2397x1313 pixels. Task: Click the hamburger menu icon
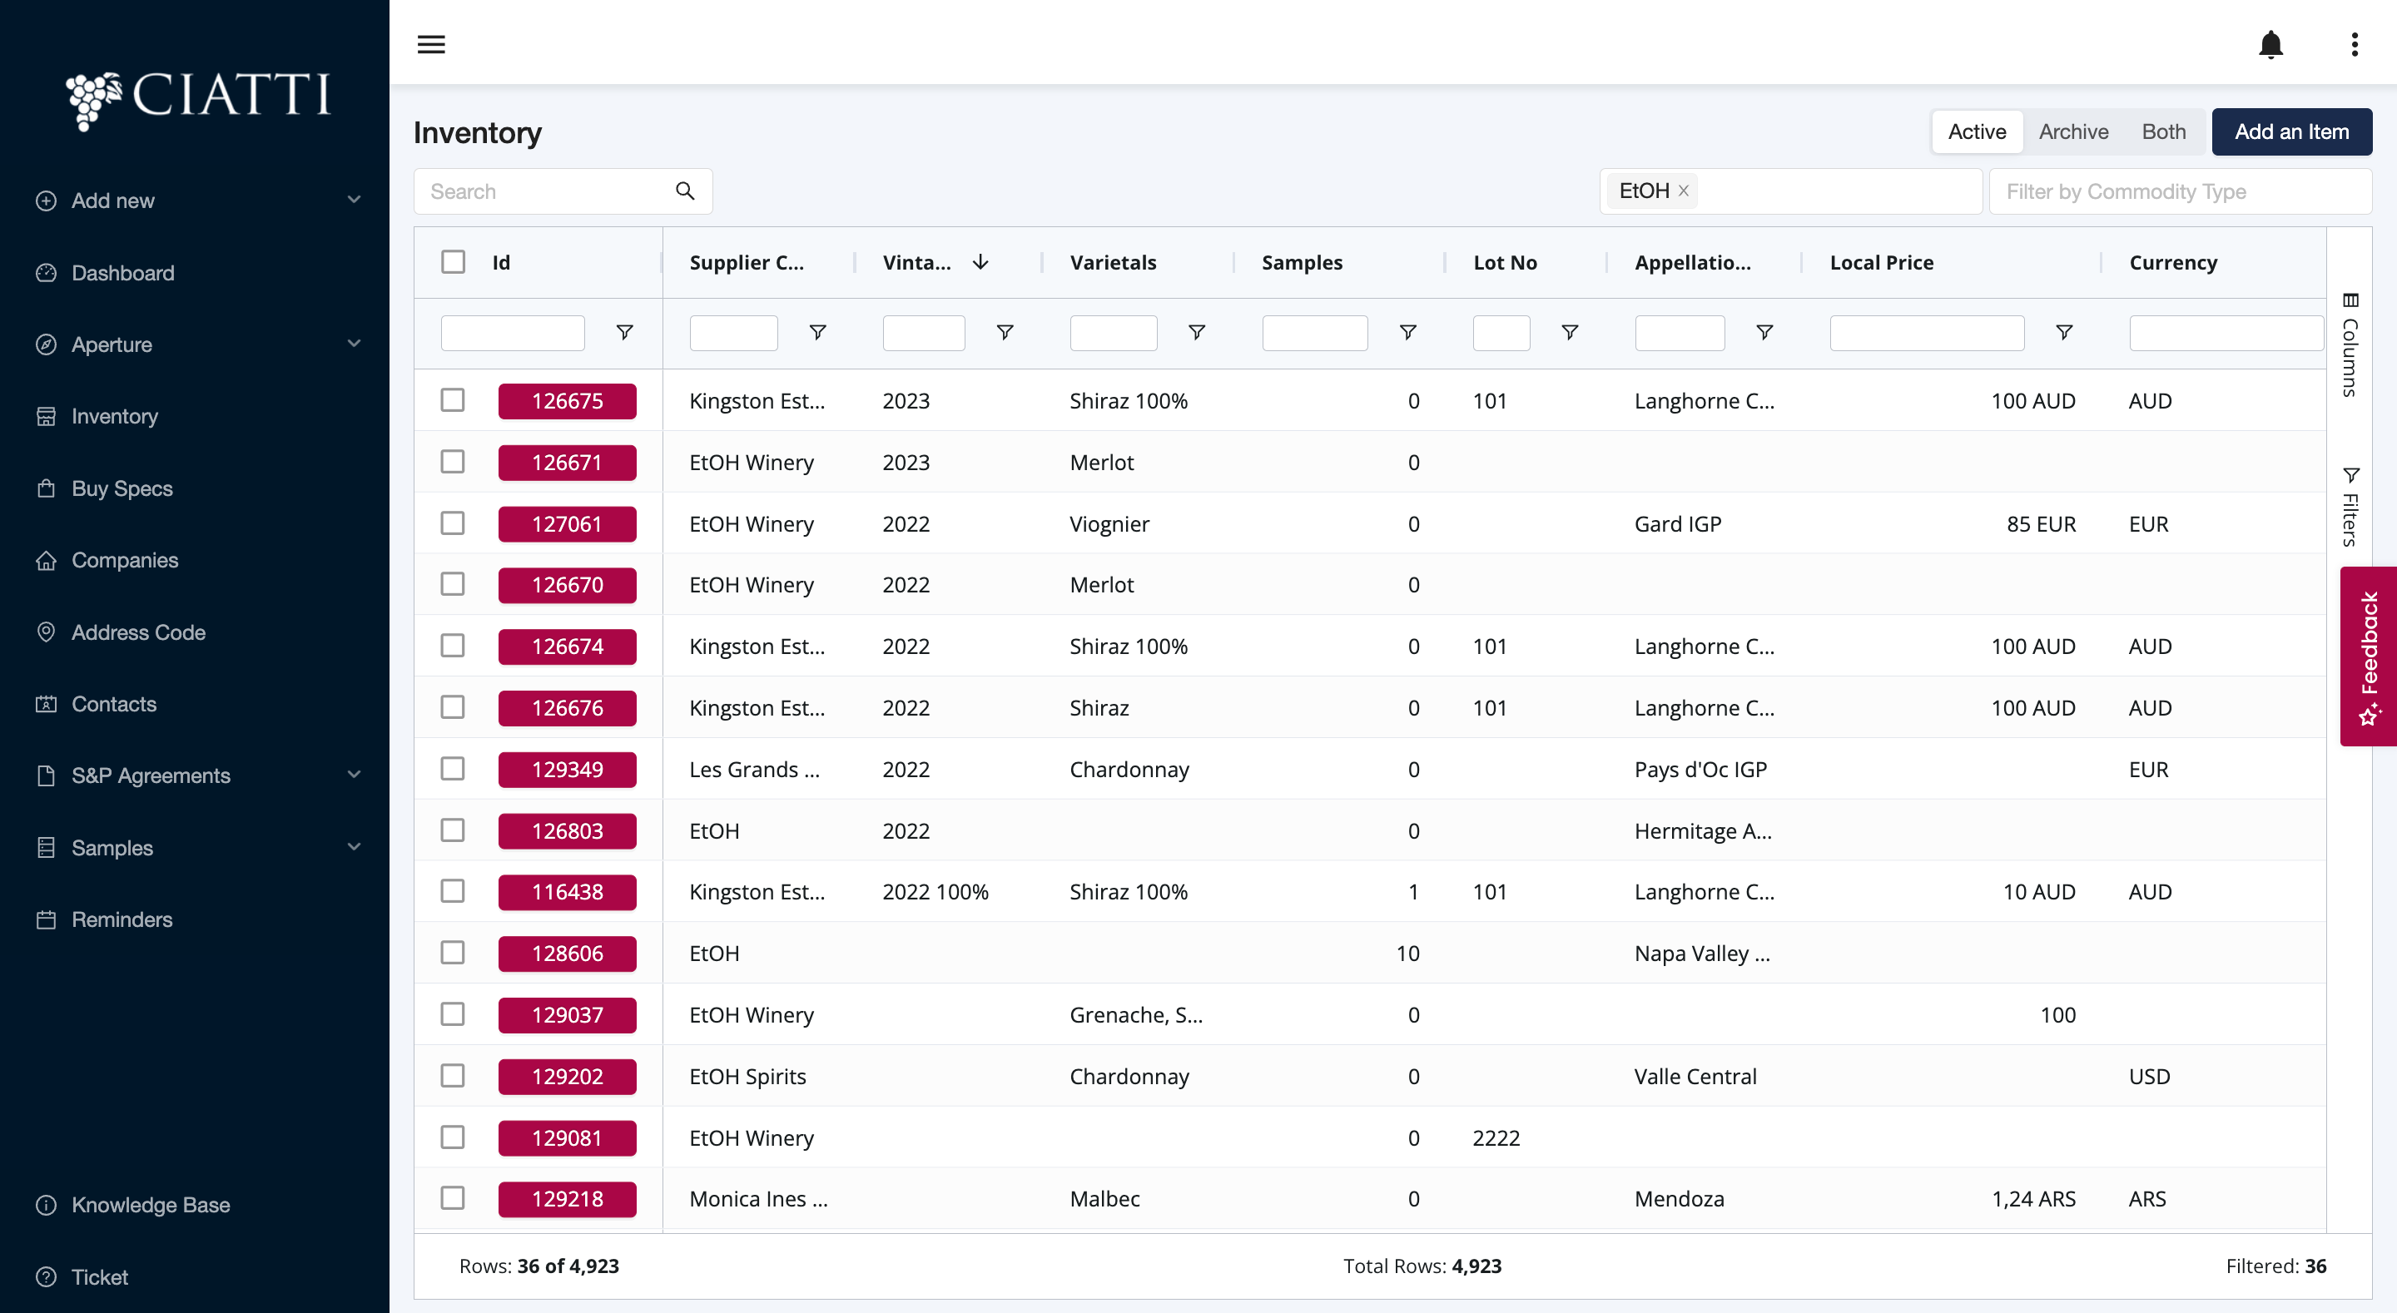coord(431,44)
